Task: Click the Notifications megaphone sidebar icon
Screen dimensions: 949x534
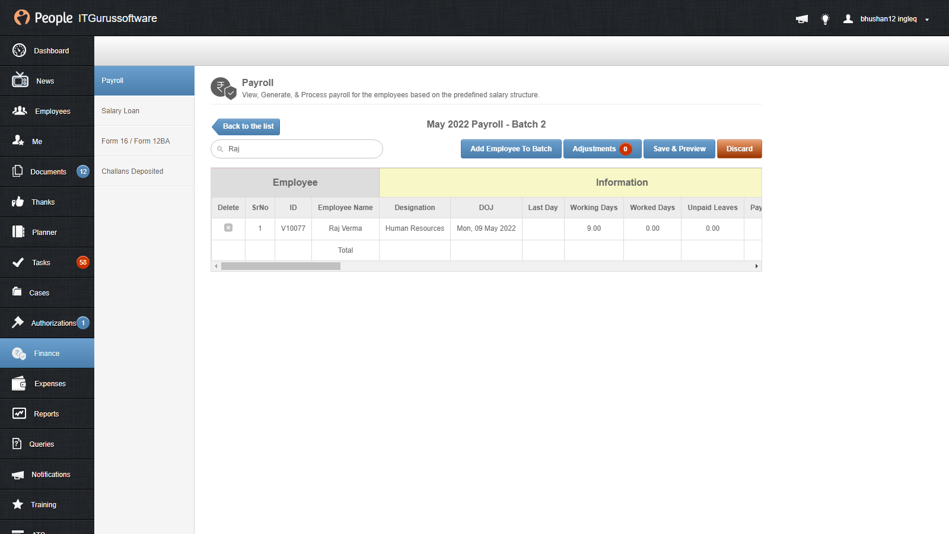Action: [x=18, y=475]
